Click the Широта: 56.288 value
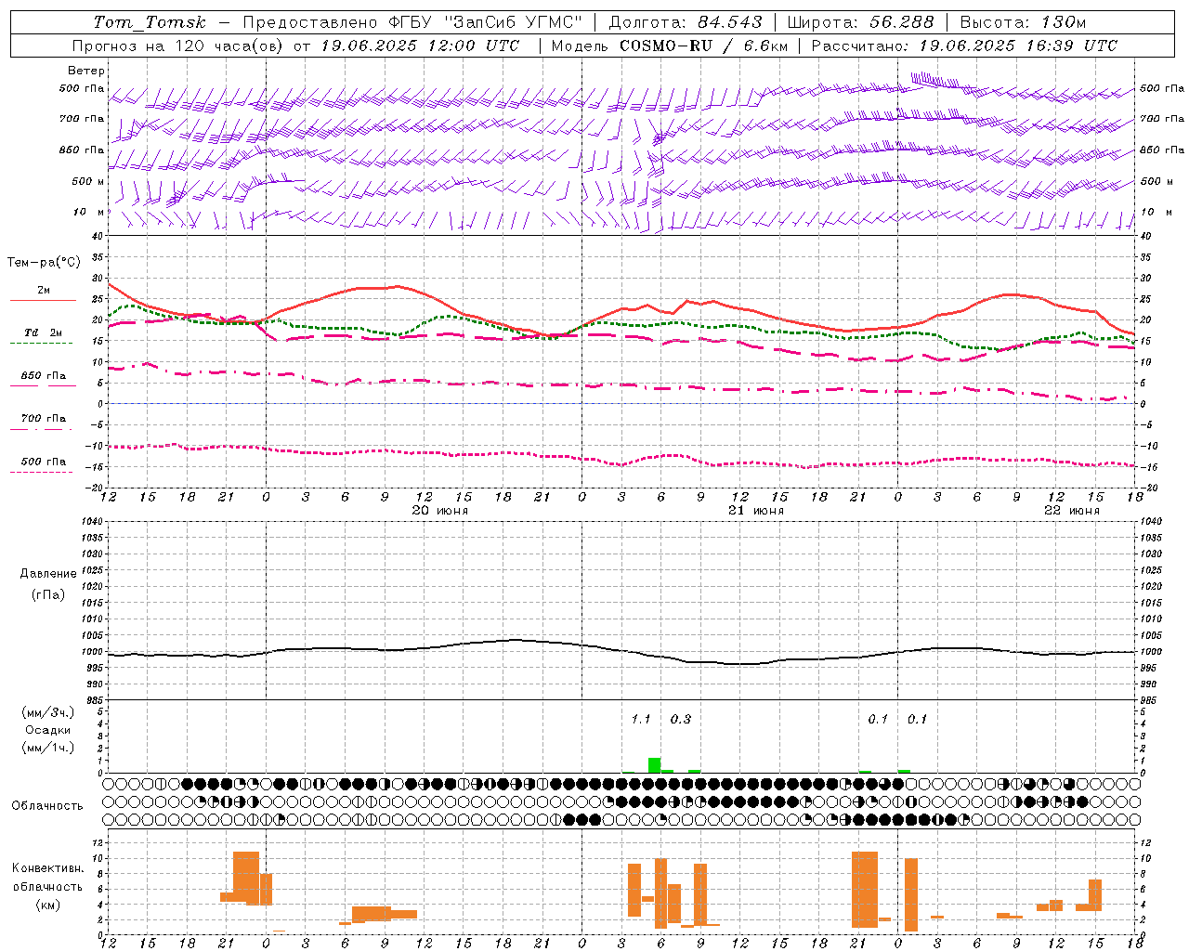The image size is (1189, 951). coord(860,22)
